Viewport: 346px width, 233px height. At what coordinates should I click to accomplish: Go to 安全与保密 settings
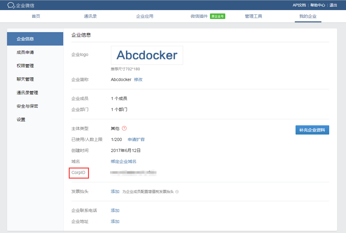(x=27, y=106)
